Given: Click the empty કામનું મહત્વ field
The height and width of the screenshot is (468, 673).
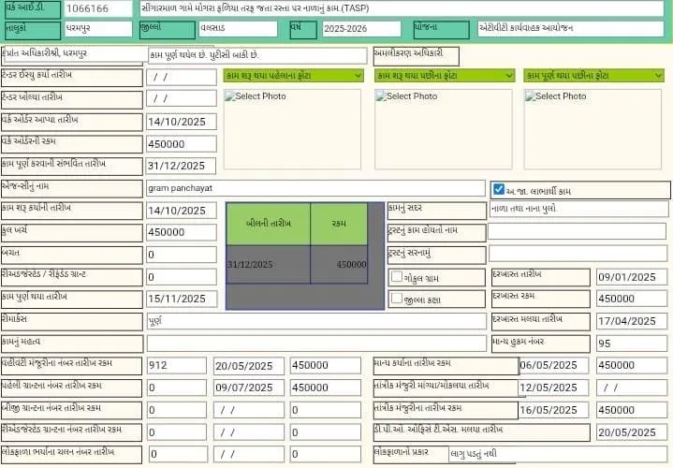Looking at the screenshot, I should coord(316,344).
